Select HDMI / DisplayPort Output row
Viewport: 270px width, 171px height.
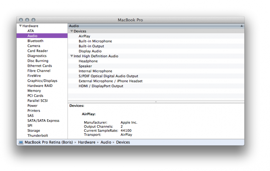coord(156,86)
